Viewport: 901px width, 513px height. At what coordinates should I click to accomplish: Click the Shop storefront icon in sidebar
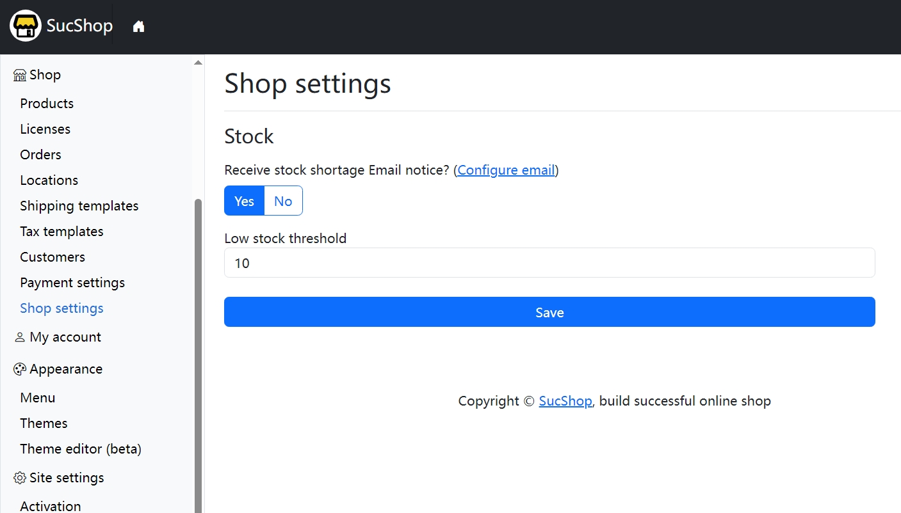19,75
